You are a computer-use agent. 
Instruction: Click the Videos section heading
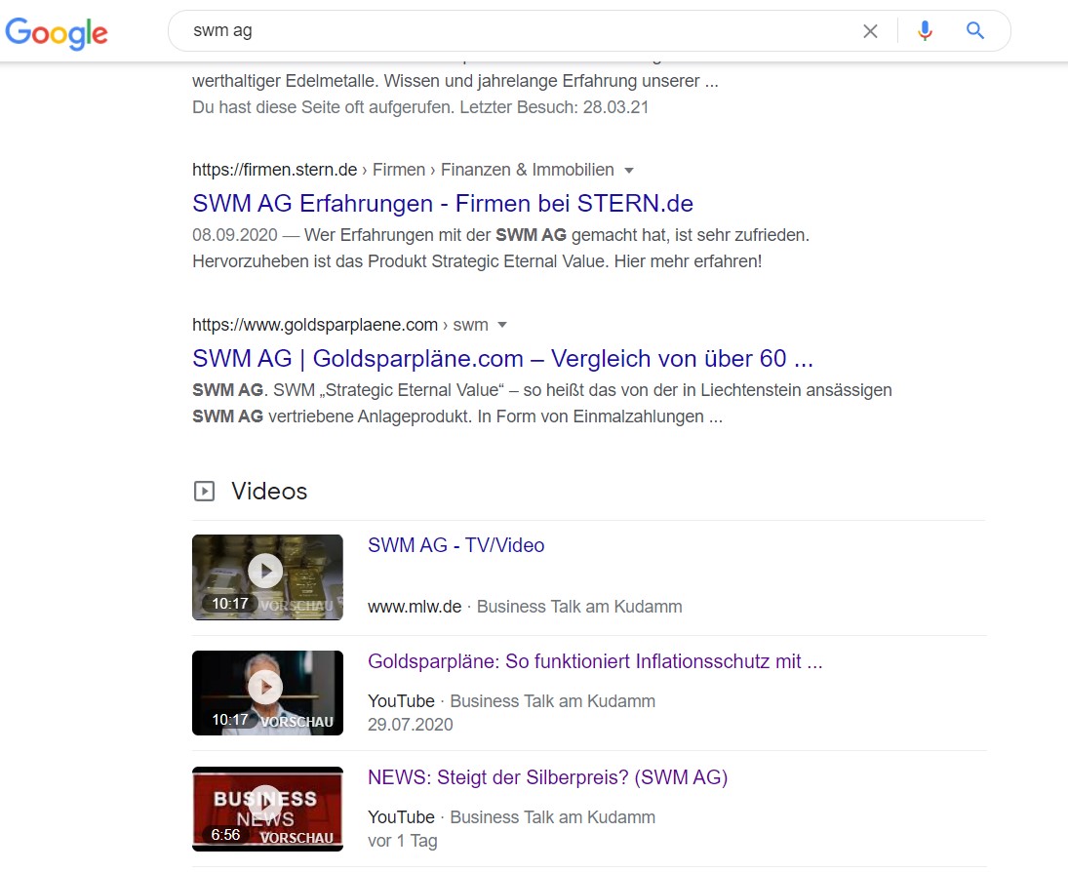pyautogui.click(x=269, y=492)
